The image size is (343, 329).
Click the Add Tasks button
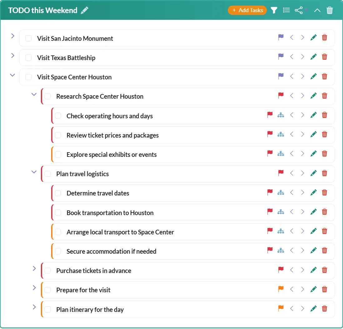(247, 10)
